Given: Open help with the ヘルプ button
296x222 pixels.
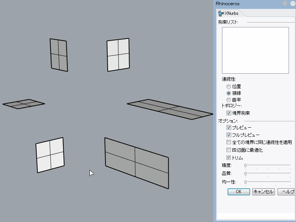Looking at the screenshot, I should click(x=286, y=192).
